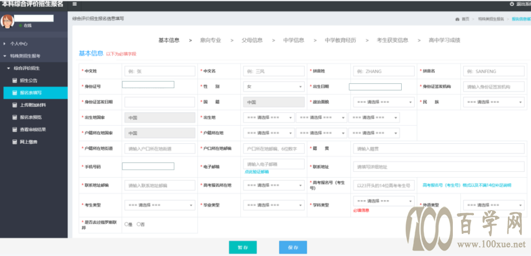Focus the 籍贯 input field
This screenshot has height=256, width=531.
click(439, 149)
